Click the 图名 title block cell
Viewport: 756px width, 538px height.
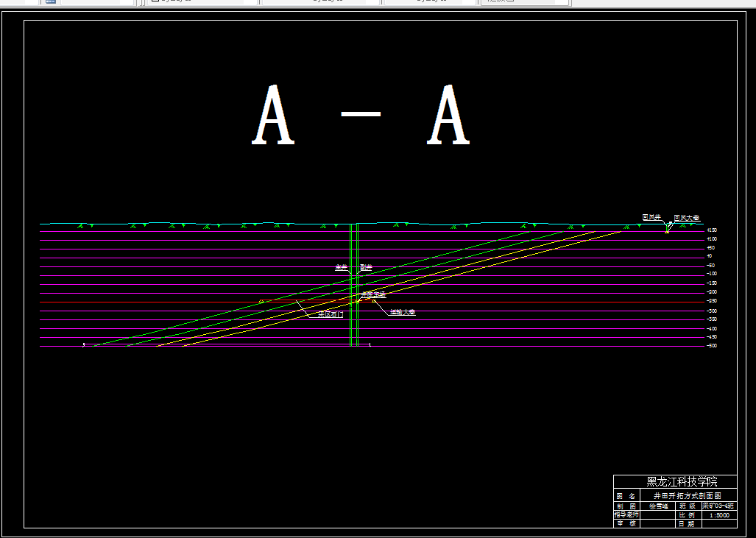626,496
